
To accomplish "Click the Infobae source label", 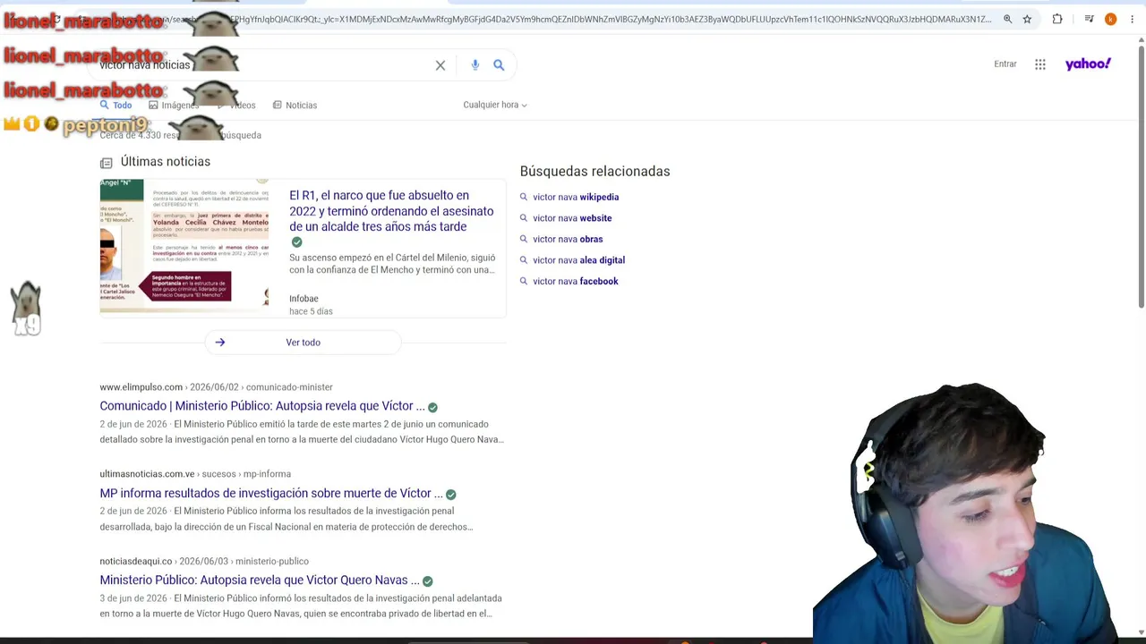I will click(304, 299).
